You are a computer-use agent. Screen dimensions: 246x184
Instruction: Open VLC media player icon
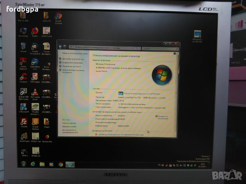[x=35, y=92]
